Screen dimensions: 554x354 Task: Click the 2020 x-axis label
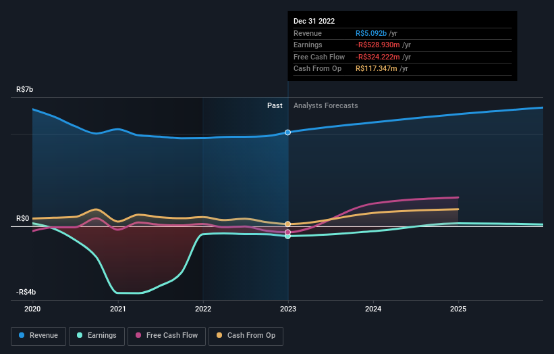pyautogui.click(x=32, y=309)
